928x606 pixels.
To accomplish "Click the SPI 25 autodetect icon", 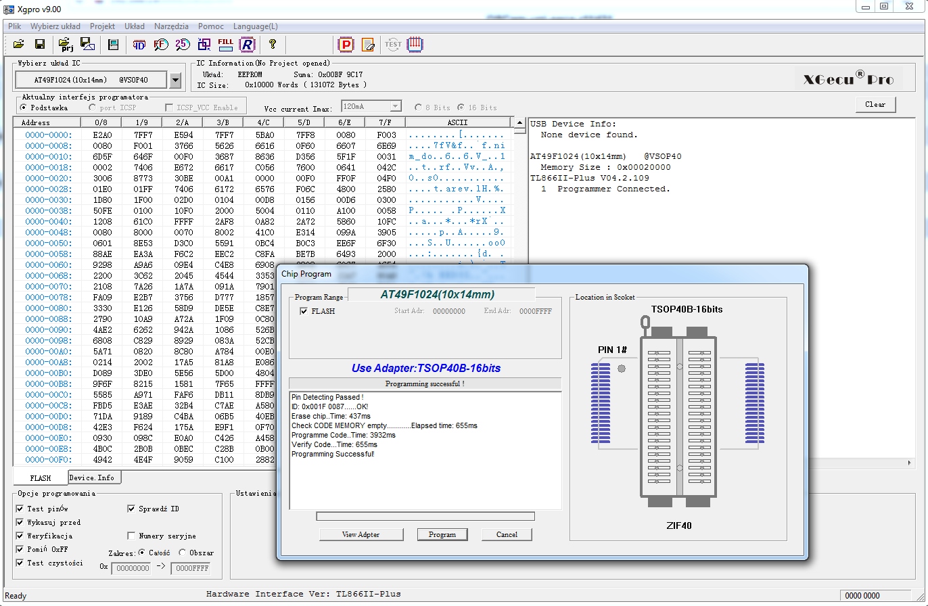I will [x=183, y=45].
